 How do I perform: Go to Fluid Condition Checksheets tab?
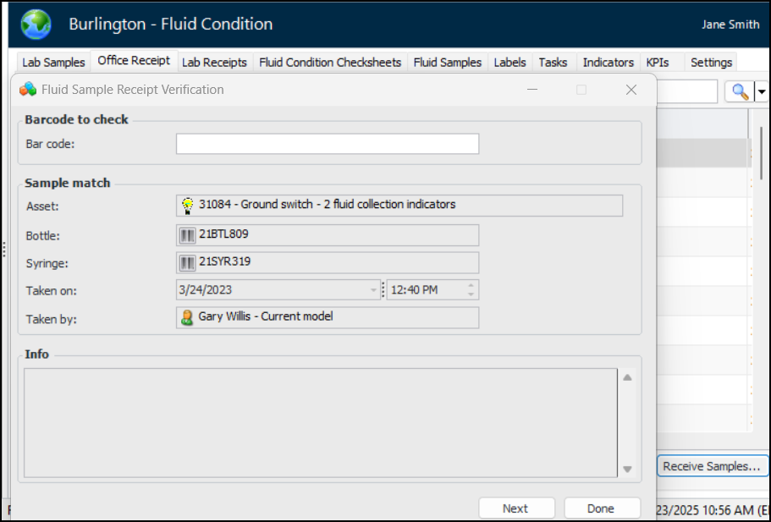(330, 63)
